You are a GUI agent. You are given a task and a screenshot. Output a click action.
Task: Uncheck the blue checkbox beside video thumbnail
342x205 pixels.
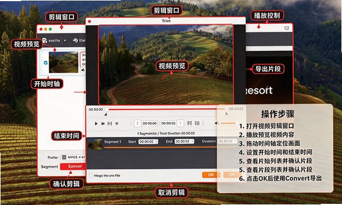pyautogui.click(x=46, y=62)
